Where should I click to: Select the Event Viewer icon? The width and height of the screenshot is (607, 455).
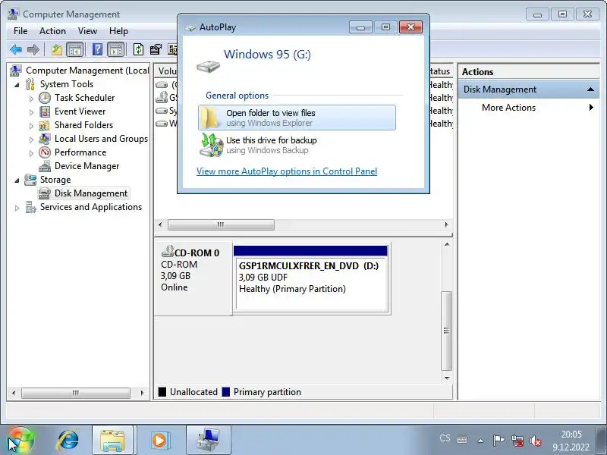pyautogui.click(x=45, y=111)
